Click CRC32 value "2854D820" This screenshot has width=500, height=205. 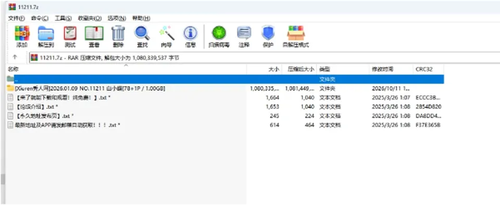tap(429, 107)
